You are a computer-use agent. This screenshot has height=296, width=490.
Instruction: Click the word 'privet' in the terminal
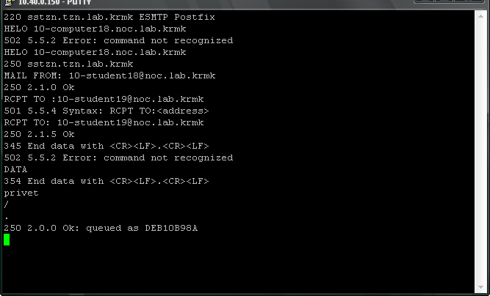pyautogui.click(x=21, y=193)
